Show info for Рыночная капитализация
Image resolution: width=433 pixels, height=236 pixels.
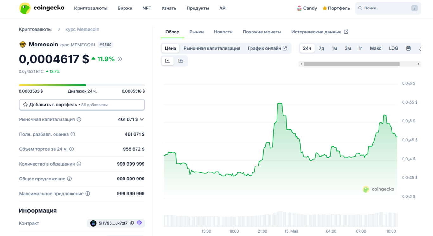[79, 119]
